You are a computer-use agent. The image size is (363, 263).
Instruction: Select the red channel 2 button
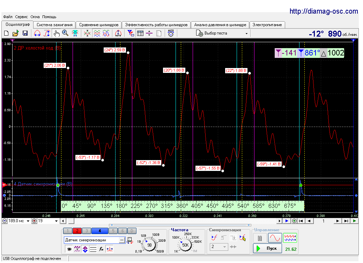[77, 231]
